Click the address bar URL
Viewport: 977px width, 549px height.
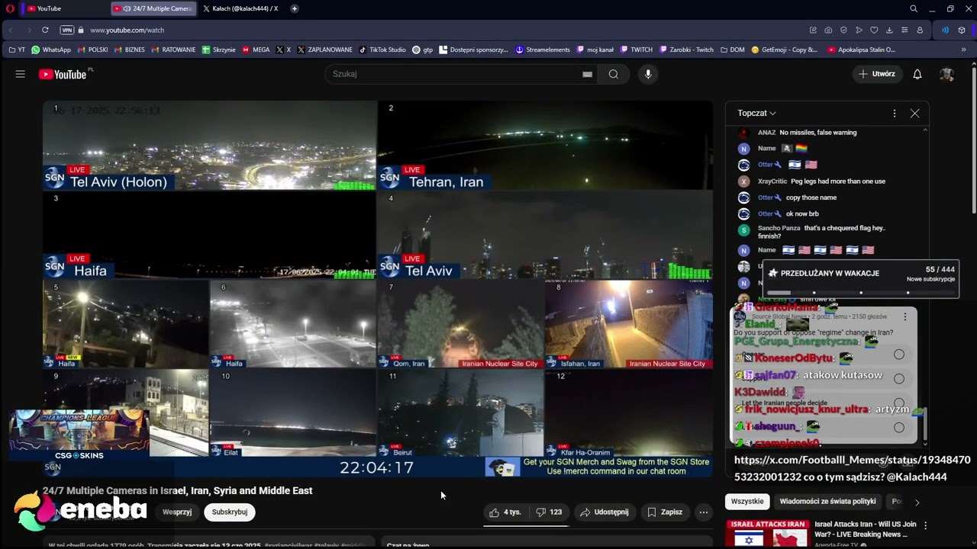pos(127,30)
